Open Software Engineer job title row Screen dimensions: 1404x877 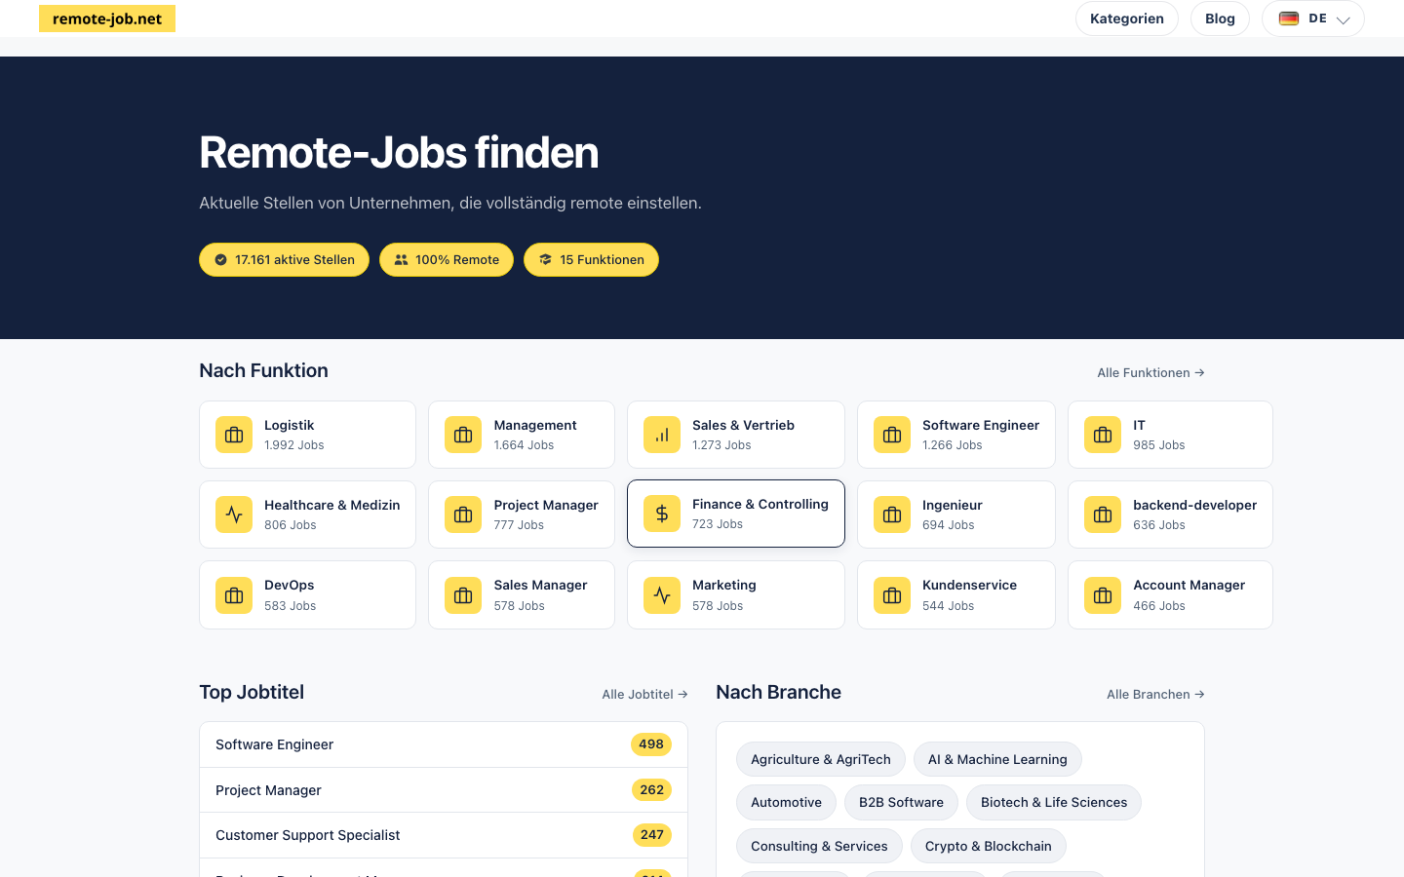click(444, 744)
